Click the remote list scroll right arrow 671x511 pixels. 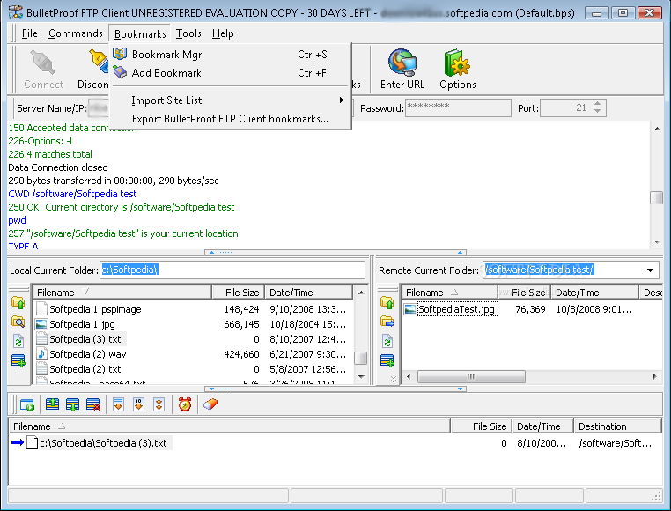point(655,376)
